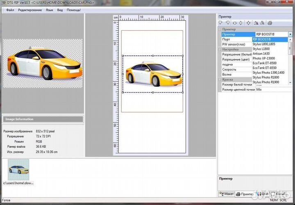Click the second mirror triangle icon
Image resolution: width=295 pixels, height=205 pixels.
[262, 23]
